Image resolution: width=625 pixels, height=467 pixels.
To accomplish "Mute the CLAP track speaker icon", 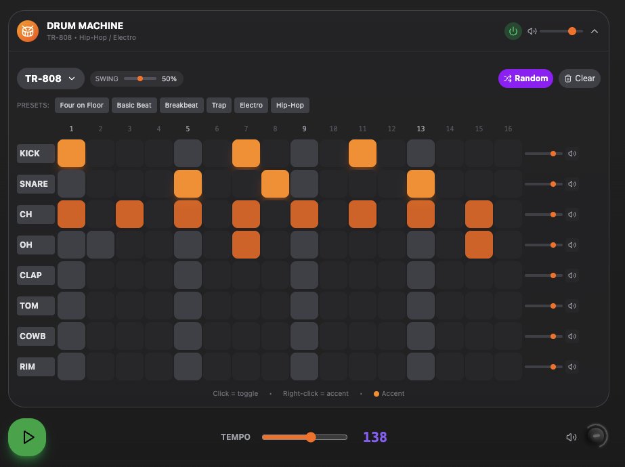I will 572,275.
